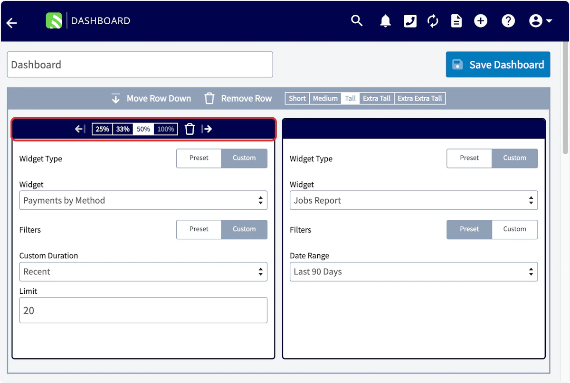Viewport: 570px width, 383px height.
Task: Open the user account menu
Action: click(x=540, y=21)
